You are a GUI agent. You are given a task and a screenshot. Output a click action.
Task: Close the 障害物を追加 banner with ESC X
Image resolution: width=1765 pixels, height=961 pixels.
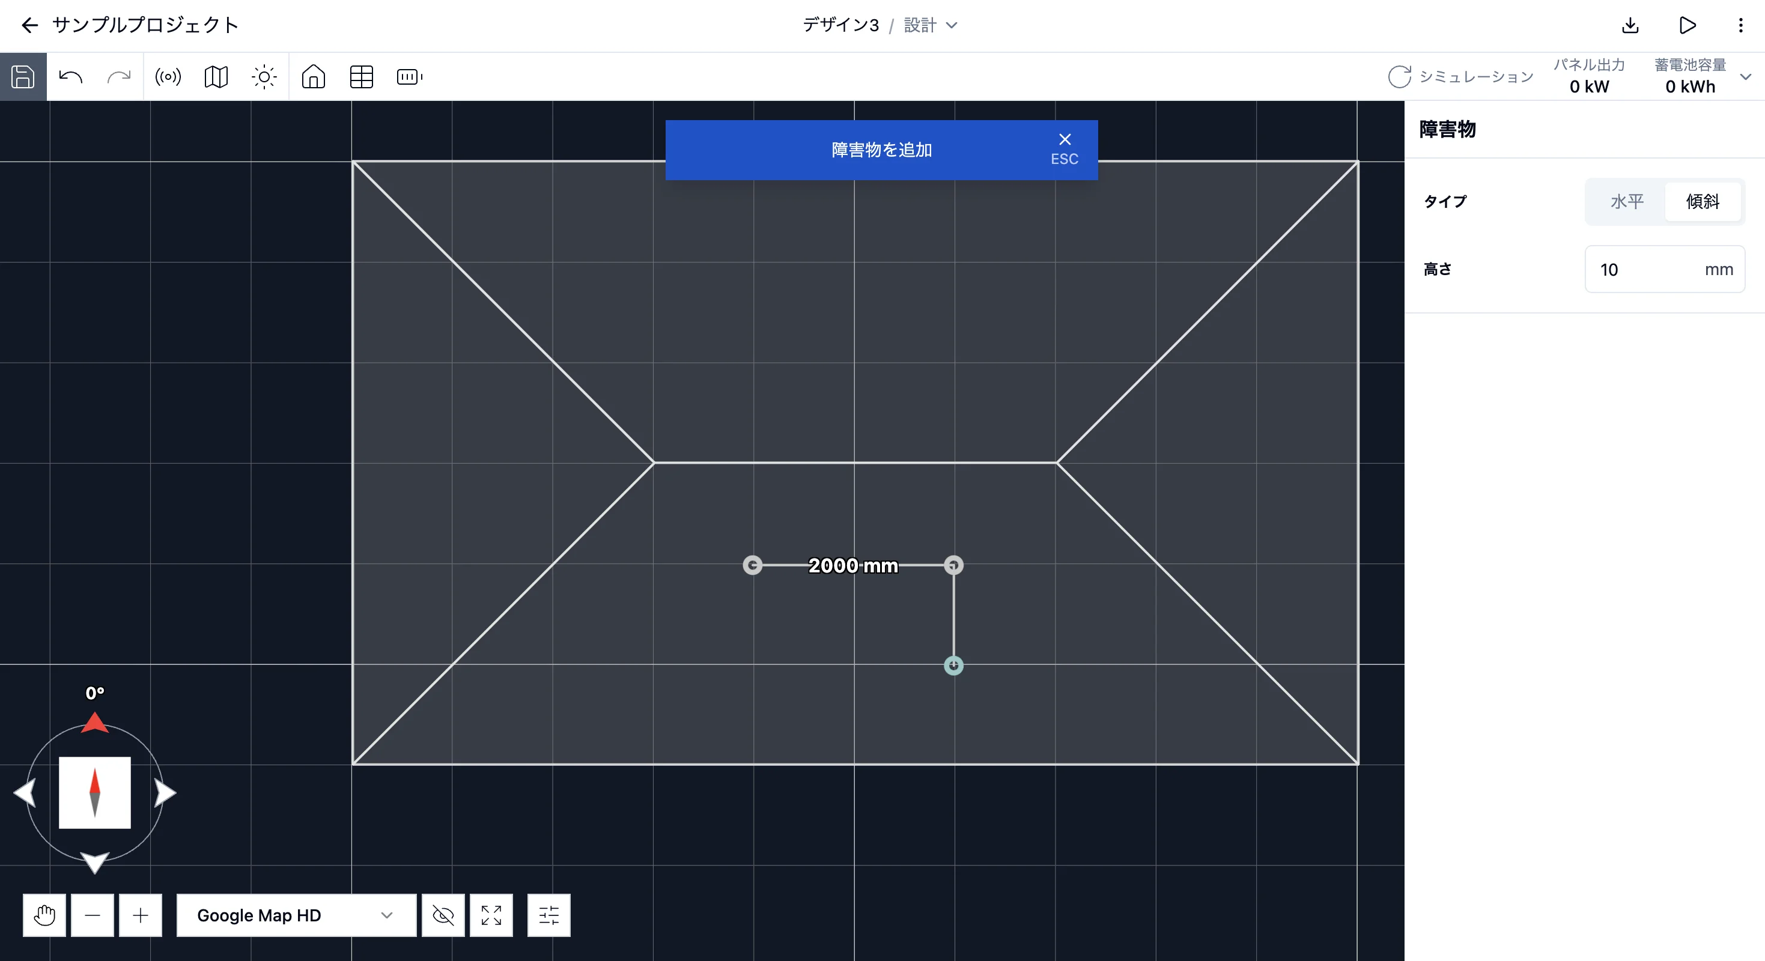tap(1064, 148)
